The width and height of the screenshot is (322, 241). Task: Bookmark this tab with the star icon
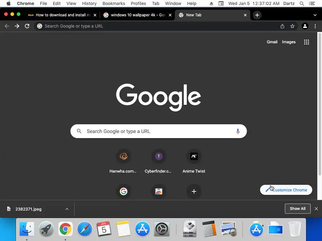(x=292, y=26)
